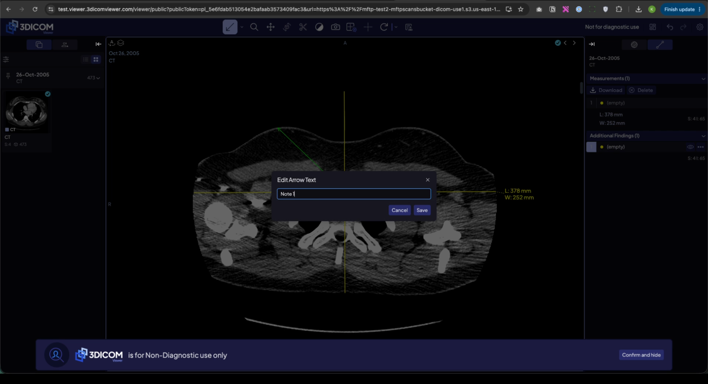Image resolution: width=708 pixels, height=384 pixels.
Task: Delete the measurements
Action: tap(641, 90)
